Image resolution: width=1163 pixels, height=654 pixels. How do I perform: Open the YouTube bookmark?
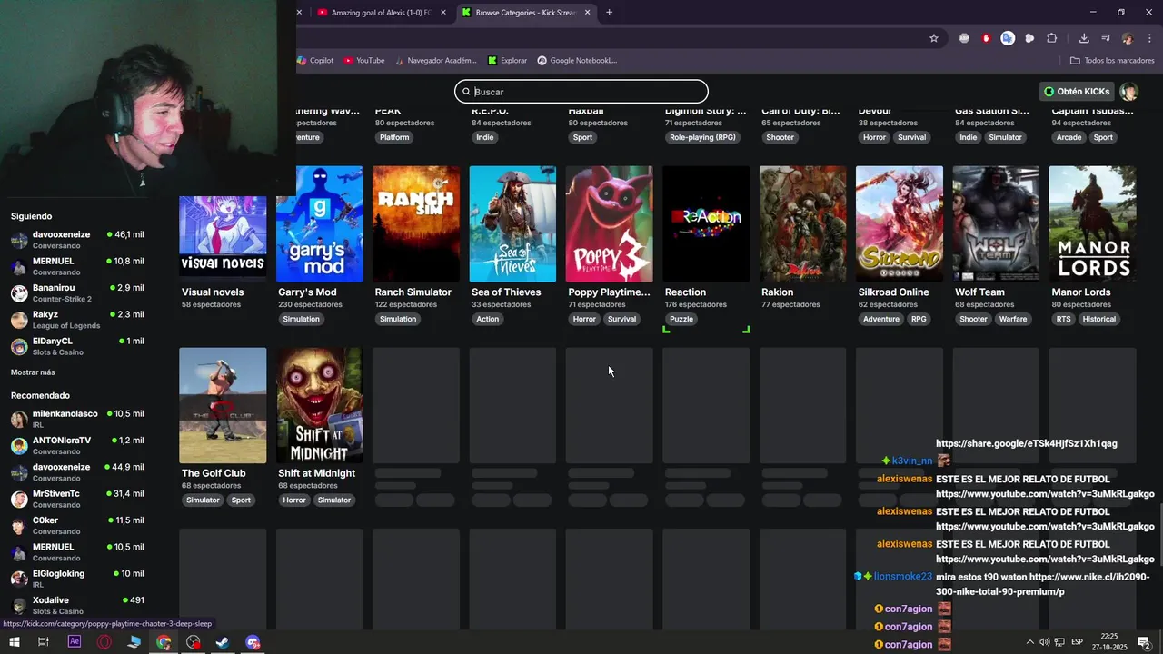(x=363, y=61)
